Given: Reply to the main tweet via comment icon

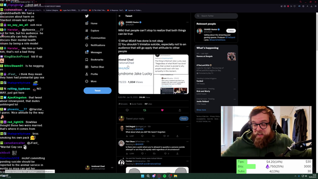Looking at the screenshot, I should (127, 110).
